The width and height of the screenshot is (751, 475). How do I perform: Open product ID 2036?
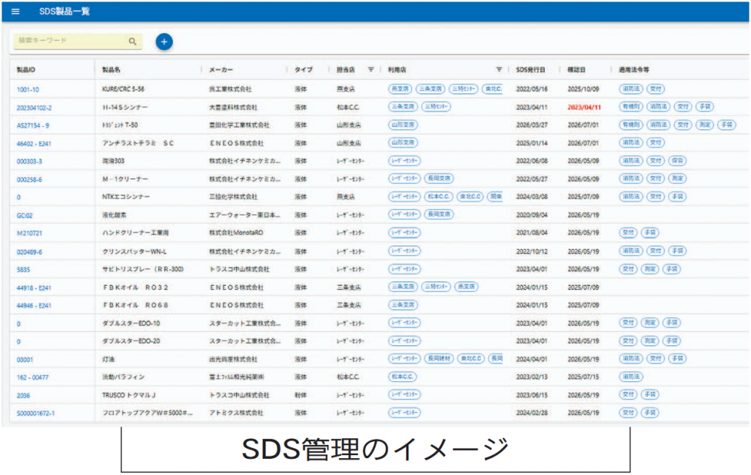(23, 396)
